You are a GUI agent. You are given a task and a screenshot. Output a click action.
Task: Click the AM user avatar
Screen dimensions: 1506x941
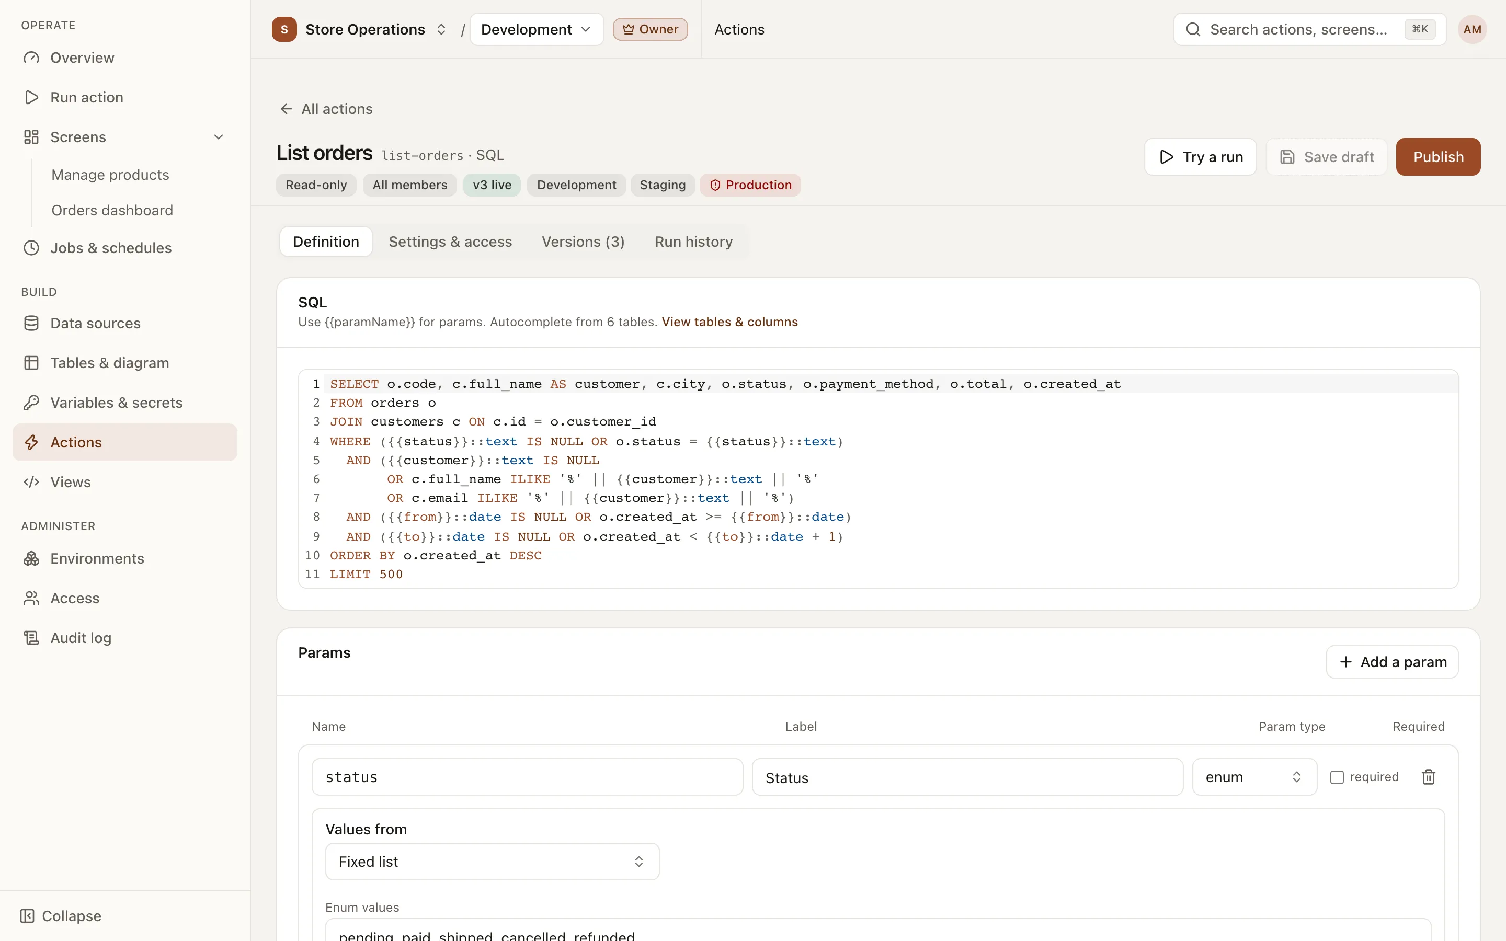tap(1472, 29)
